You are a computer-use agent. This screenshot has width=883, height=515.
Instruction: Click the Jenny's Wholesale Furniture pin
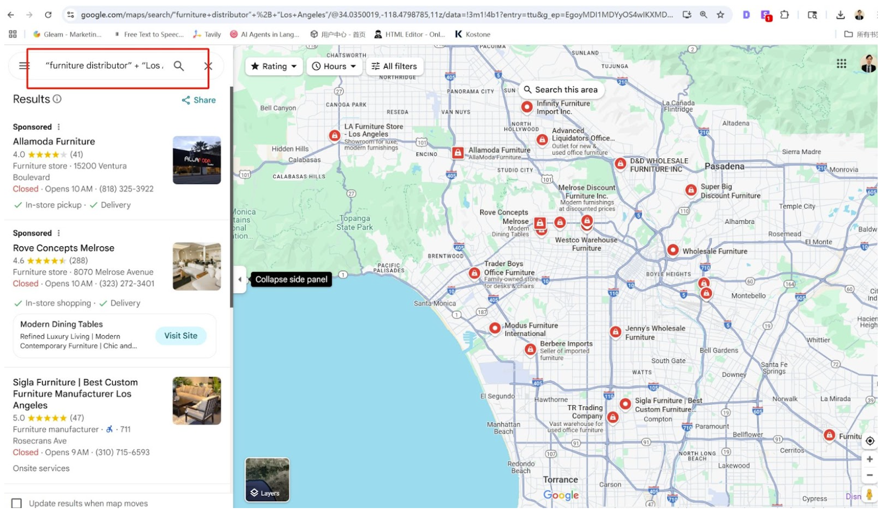[x=615, y=332]
